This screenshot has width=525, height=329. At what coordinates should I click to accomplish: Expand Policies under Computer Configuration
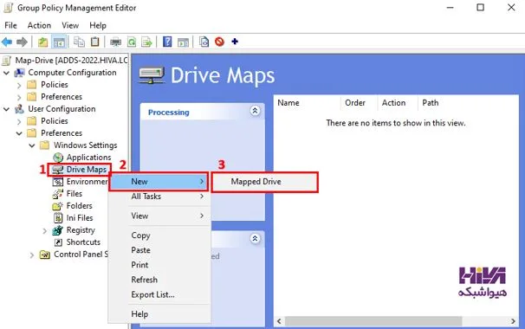click(19, 86)
